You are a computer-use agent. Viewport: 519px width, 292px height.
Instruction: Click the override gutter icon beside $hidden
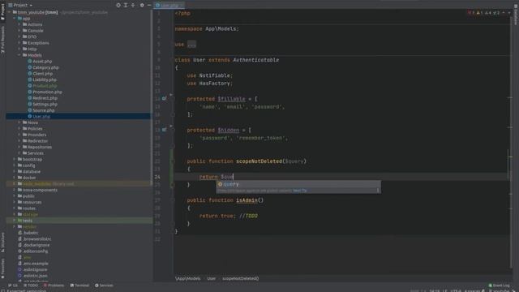coord(164,130)
